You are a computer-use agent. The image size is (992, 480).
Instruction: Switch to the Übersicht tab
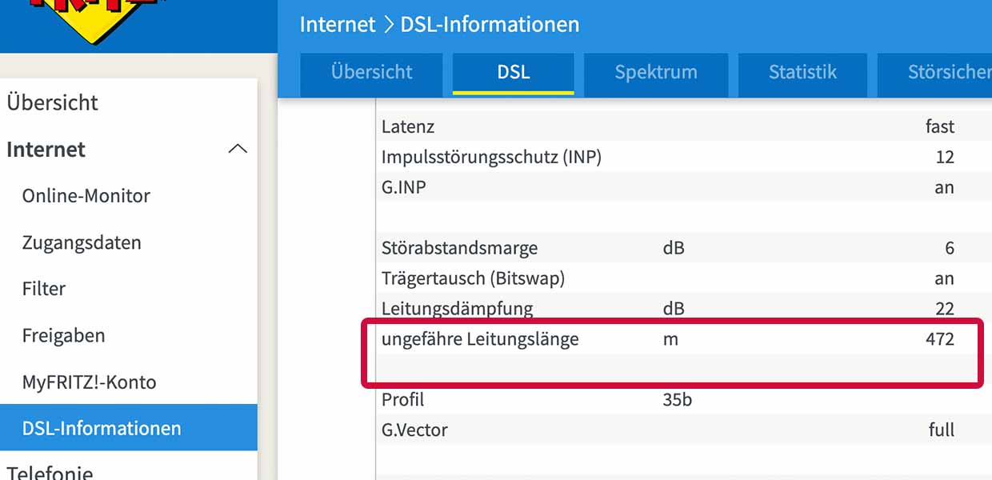[x=371, y=72]
